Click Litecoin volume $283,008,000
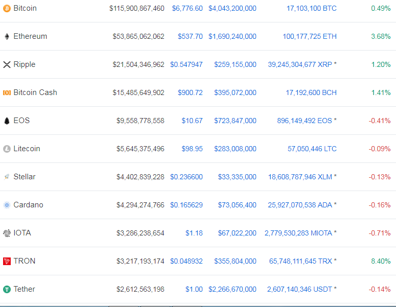Image resolution: width=396 pixels, height=307 pixels. (236, 149)
